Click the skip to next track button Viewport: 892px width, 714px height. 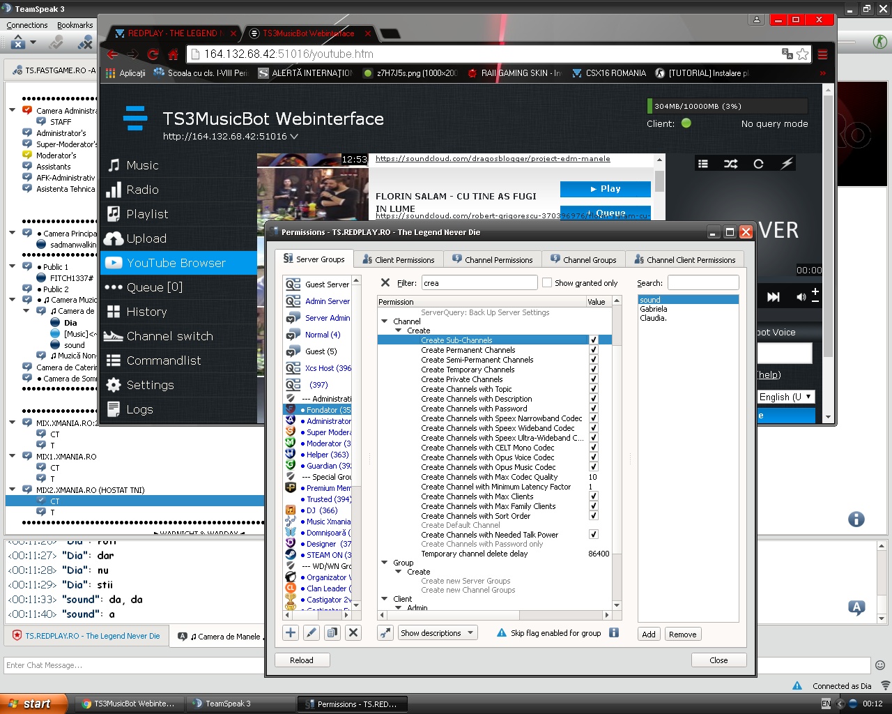click(x=774, y=297)
